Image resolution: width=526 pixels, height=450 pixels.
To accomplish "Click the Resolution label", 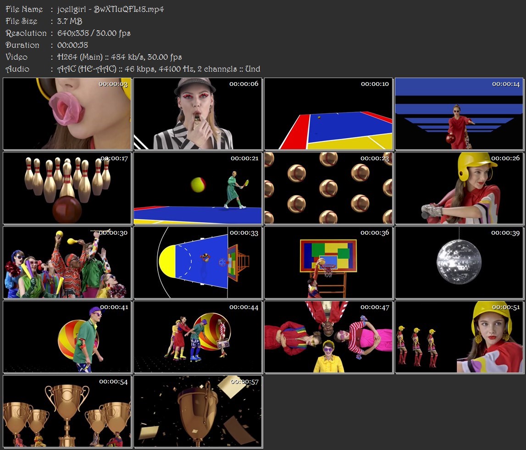I will 26,33.
